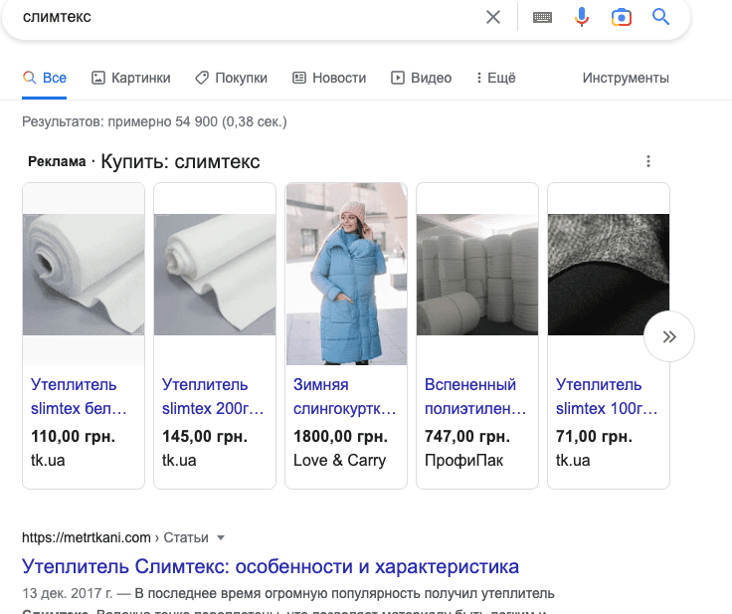
Task: Open the Вспененный полиэтилен… link
Action: coord(475,396)
